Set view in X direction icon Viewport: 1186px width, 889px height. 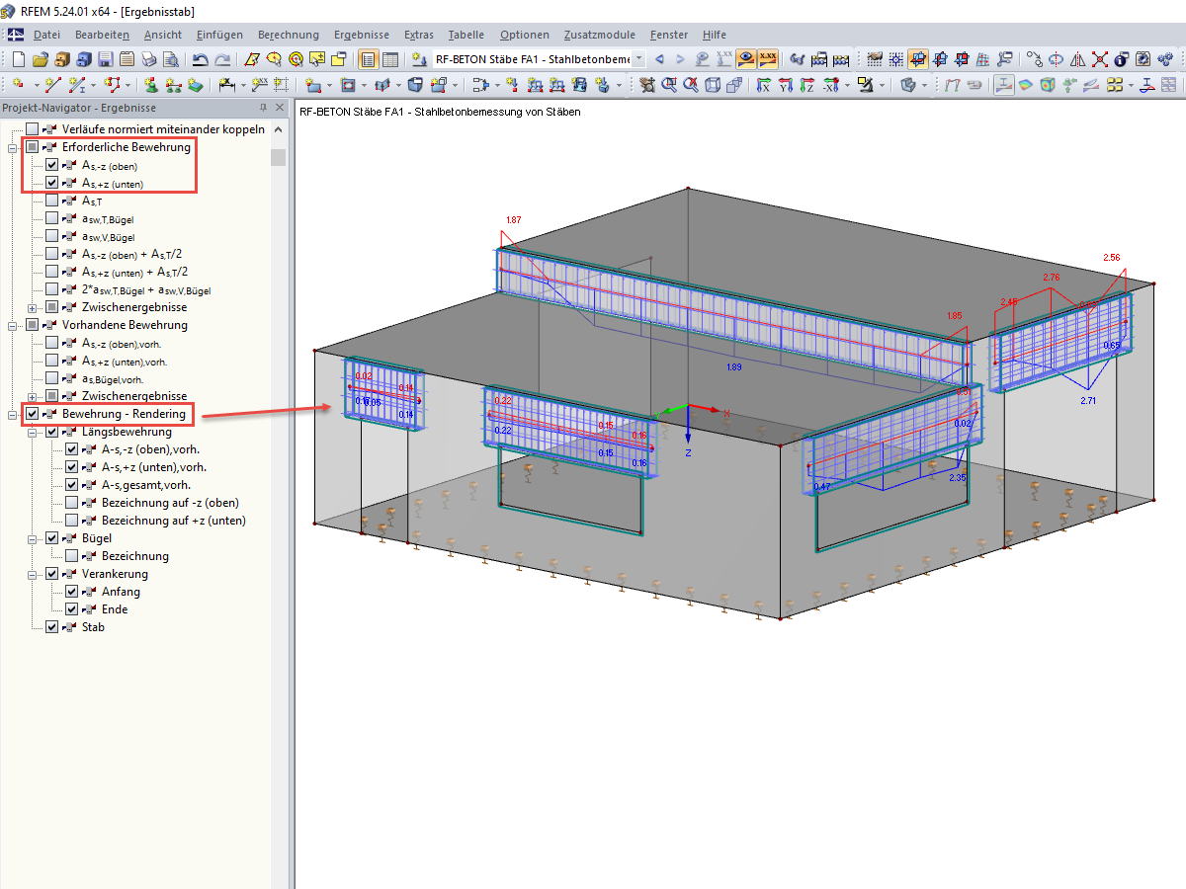(763, 85)
